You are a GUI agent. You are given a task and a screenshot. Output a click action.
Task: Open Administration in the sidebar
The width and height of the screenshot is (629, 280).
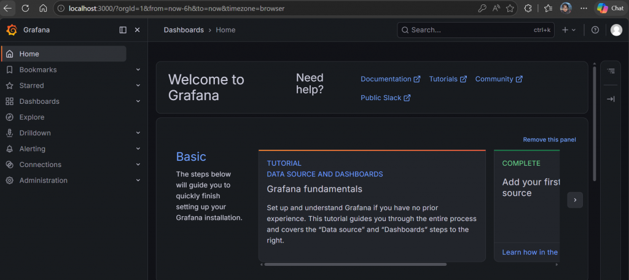click(x=44, y=181)
